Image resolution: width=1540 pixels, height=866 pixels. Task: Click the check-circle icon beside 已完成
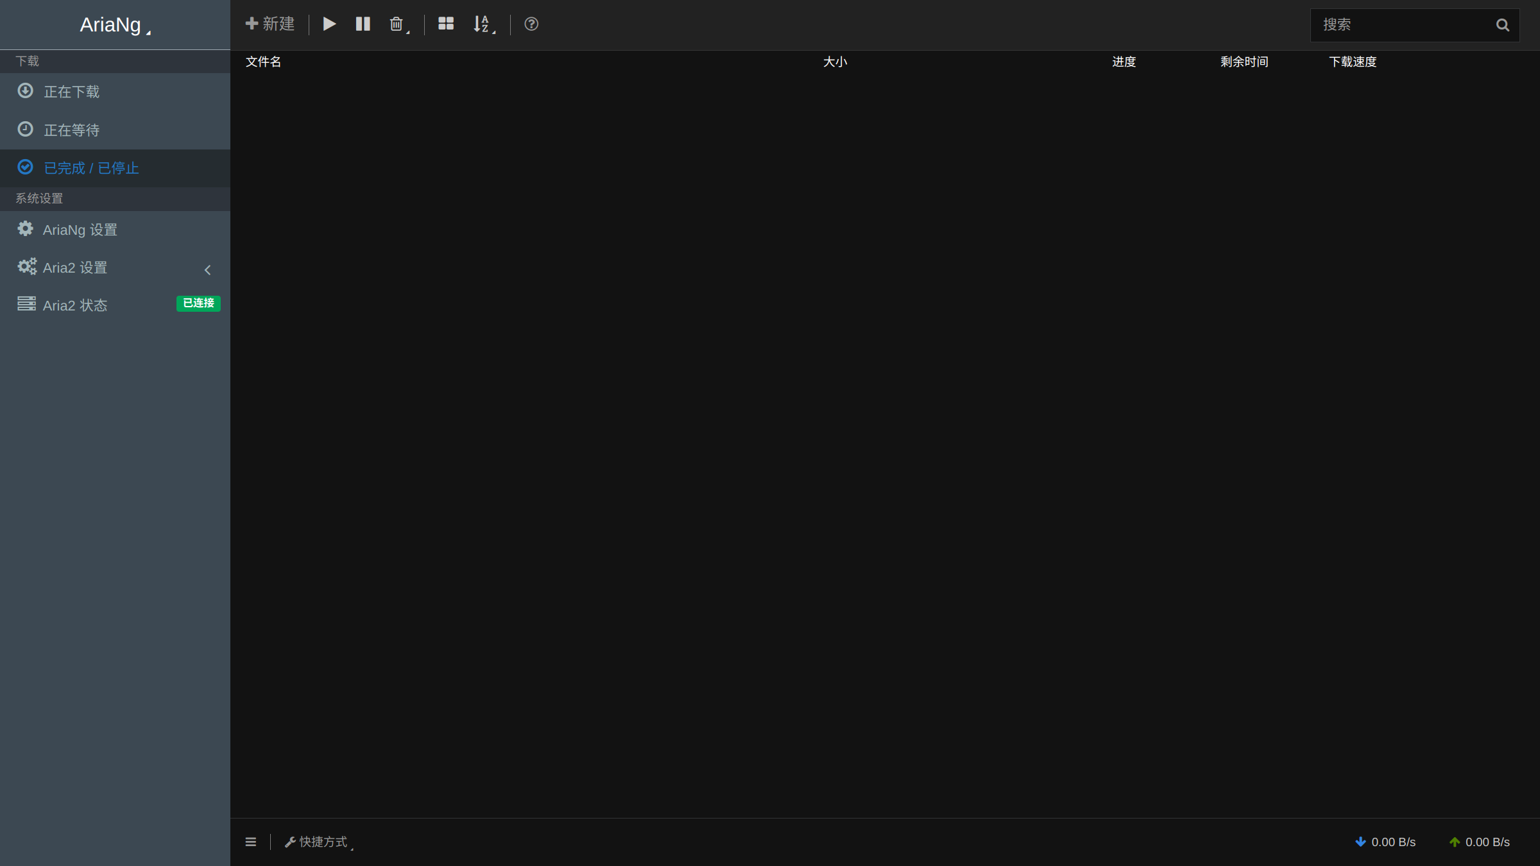(x=25, y=167)
